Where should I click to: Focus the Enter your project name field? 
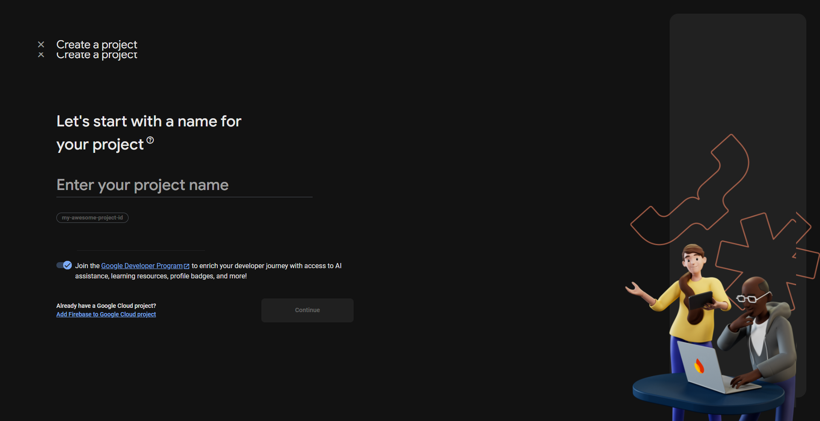click(184, 185)
